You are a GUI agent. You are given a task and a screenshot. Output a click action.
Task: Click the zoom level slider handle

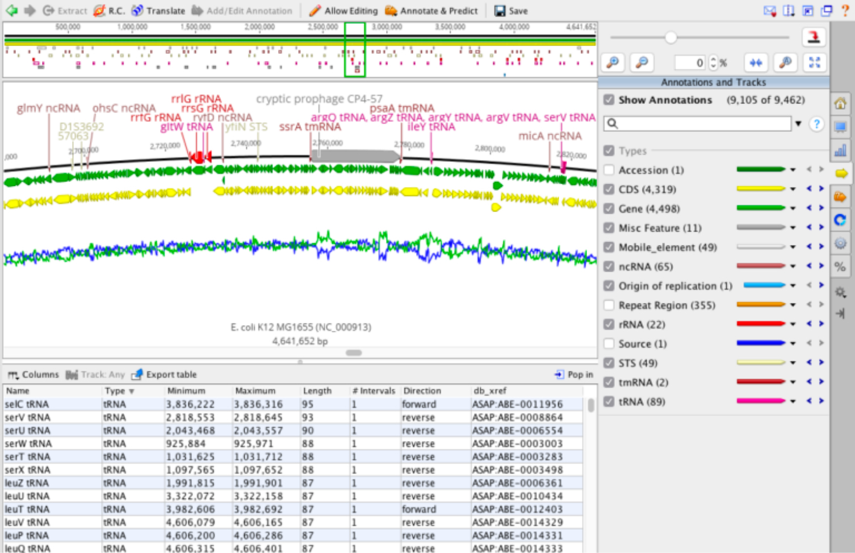(670, 38)
